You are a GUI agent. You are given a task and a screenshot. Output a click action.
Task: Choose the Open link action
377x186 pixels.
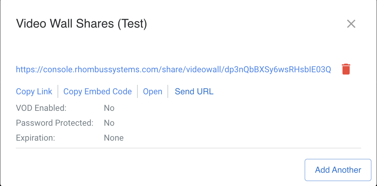(152, 91)
